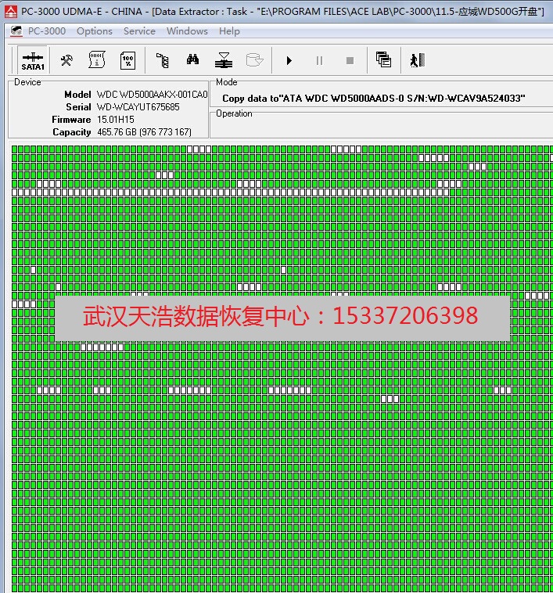Open the Windows menu

(187, 31)
